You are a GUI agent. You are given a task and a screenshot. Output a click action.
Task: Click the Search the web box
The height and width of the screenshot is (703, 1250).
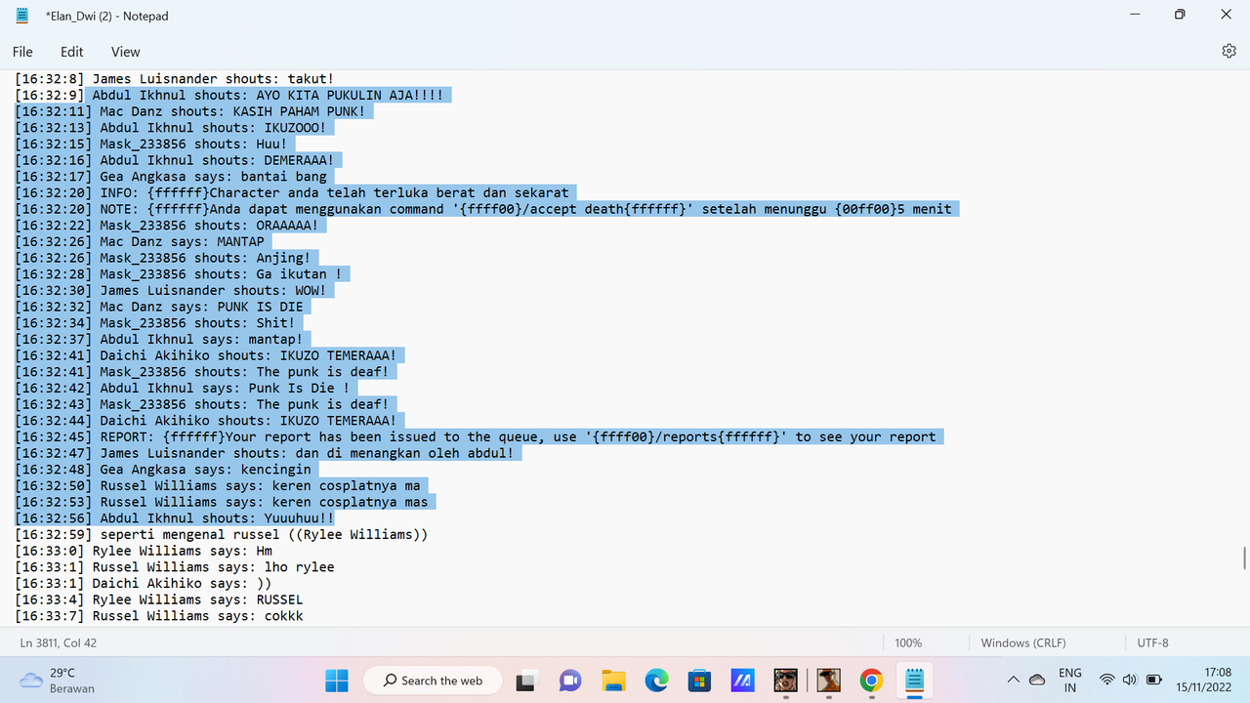[433, 681]
